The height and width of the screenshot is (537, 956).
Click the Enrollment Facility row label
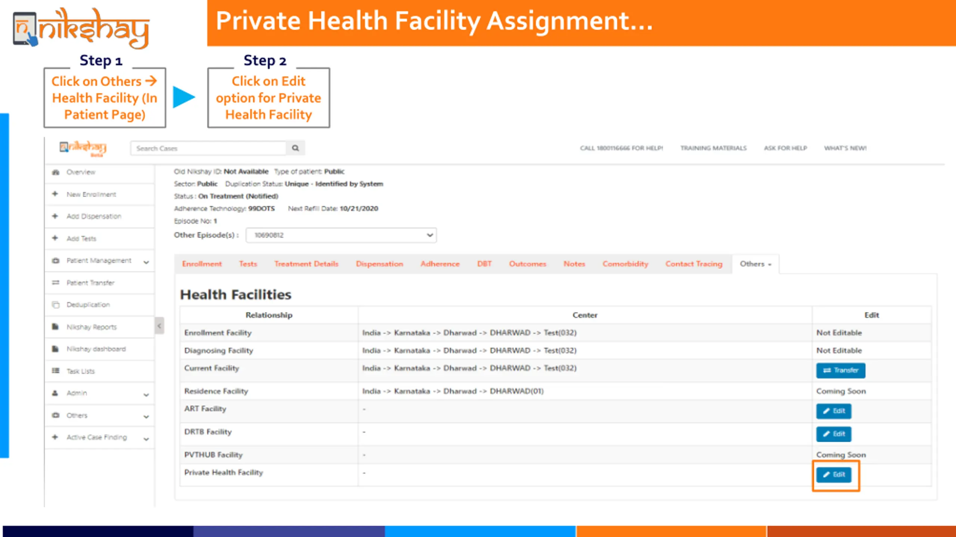pyautogui.click(x=218, y=333)
